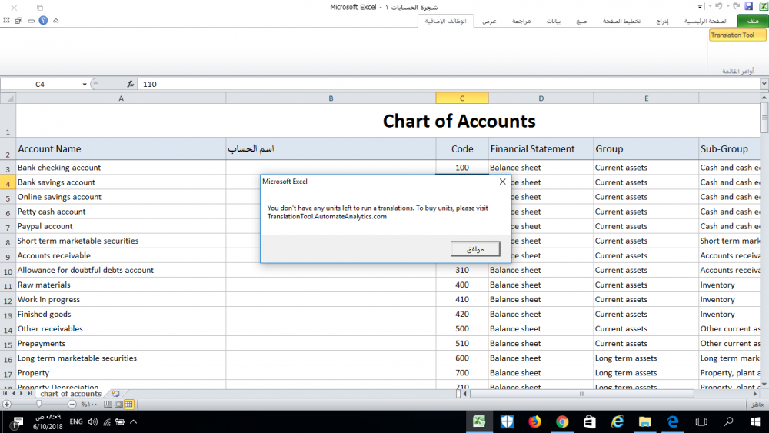Go to last sheet navigation arrow
Screen dimensions: 769x433
[x=29, y=393]
